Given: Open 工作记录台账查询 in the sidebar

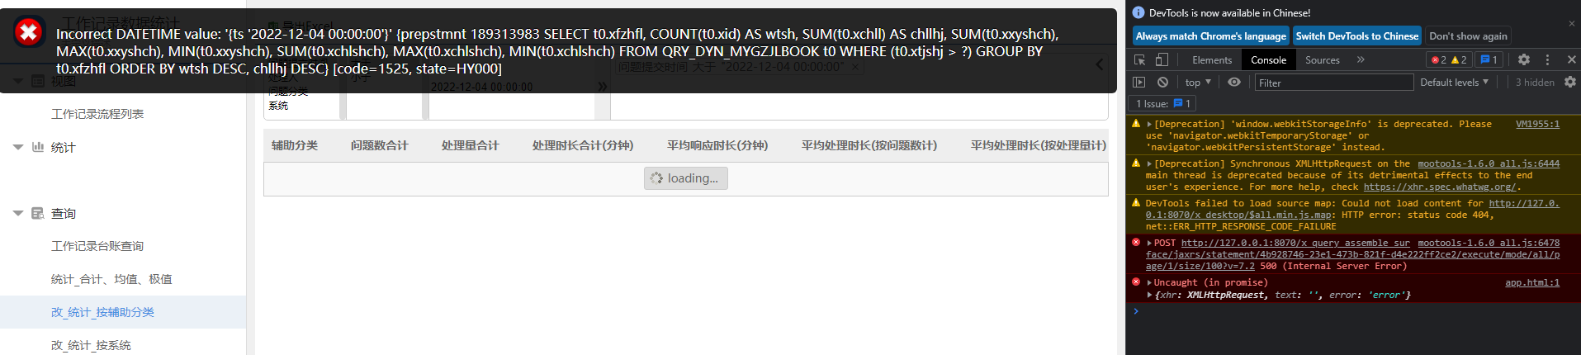Looking at the screenshot, I should 97,246.
